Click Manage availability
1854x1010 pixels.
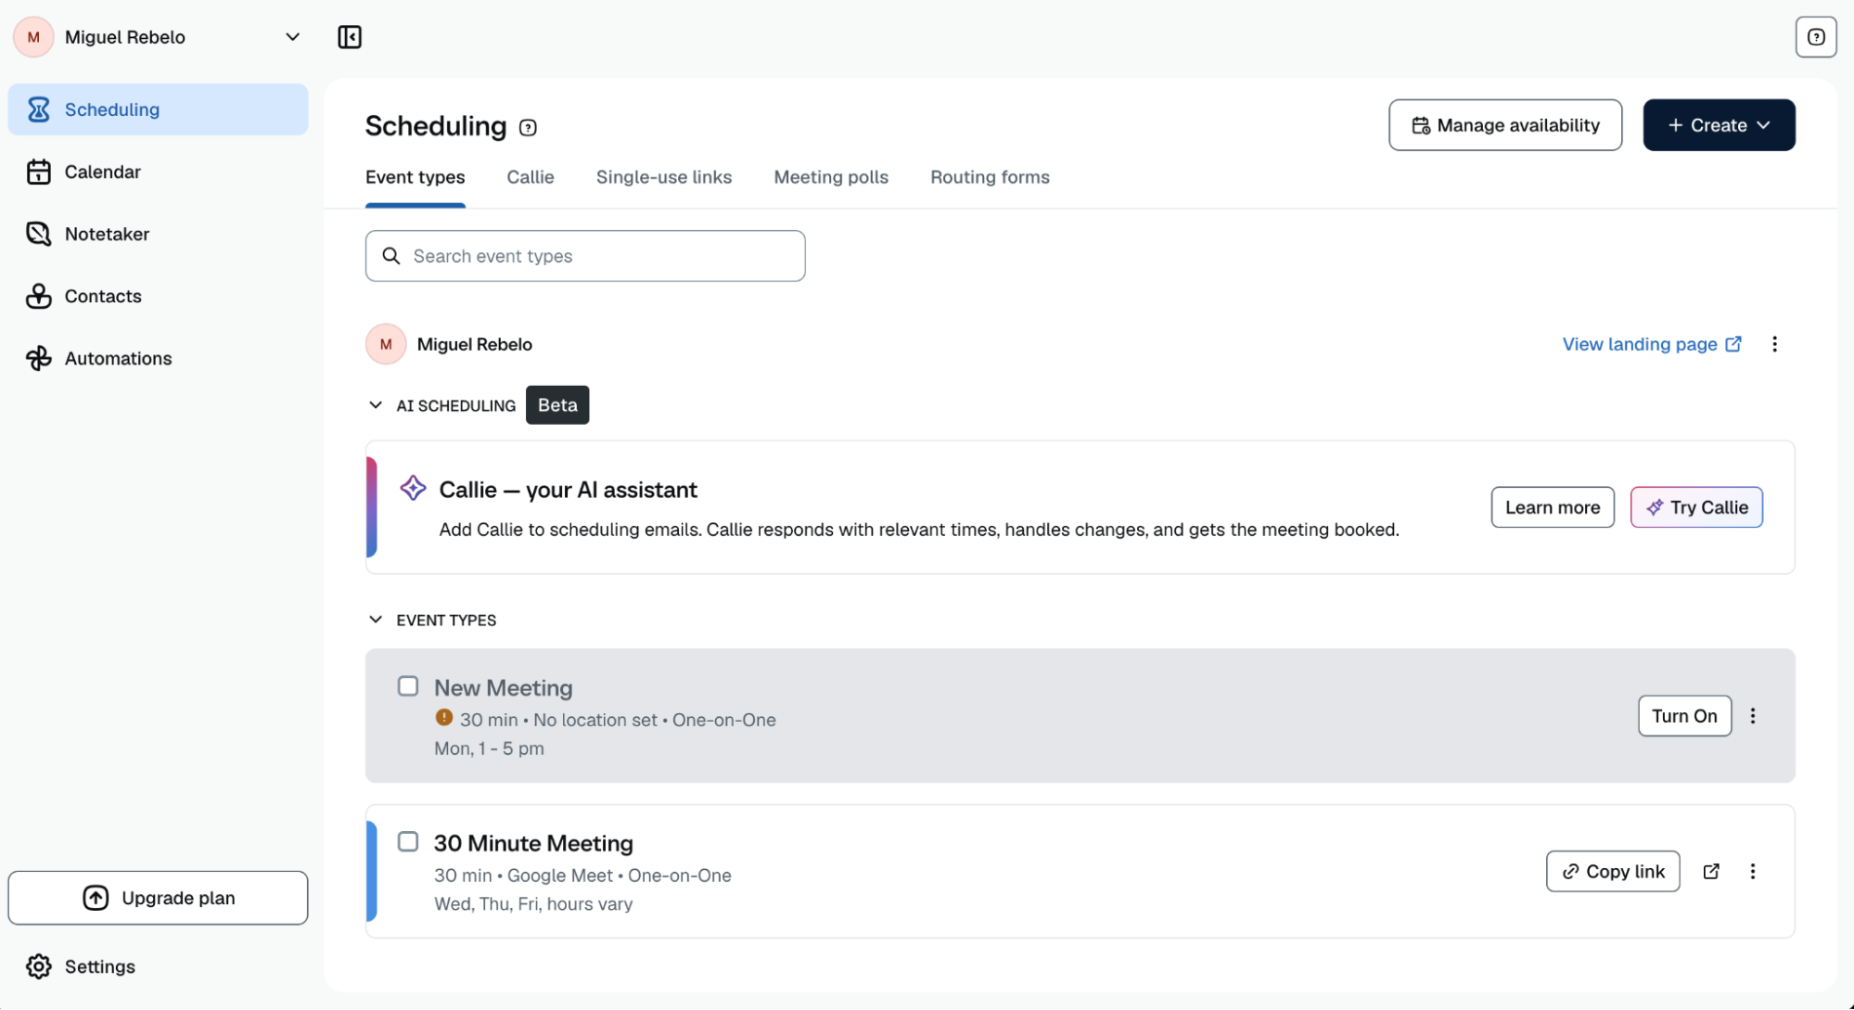point(1504,125)
